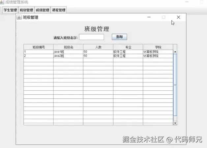Select 软件工程 cell in java1班 row
This screenshot has width=207, height=148.
point(128,52)
